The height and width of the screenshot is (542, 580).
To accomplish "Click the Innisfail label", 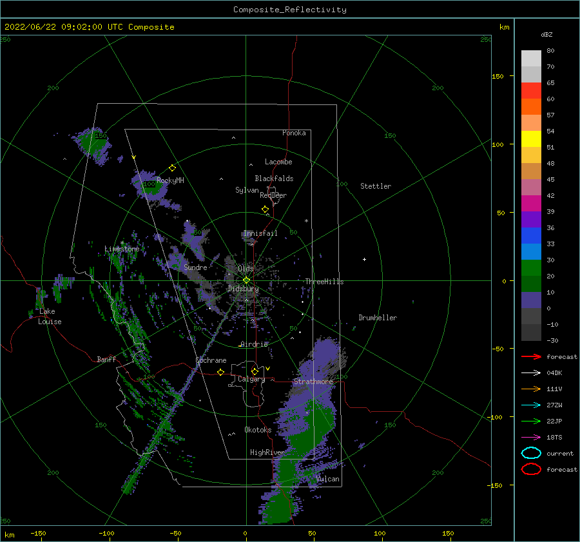I will pos(260,233).
